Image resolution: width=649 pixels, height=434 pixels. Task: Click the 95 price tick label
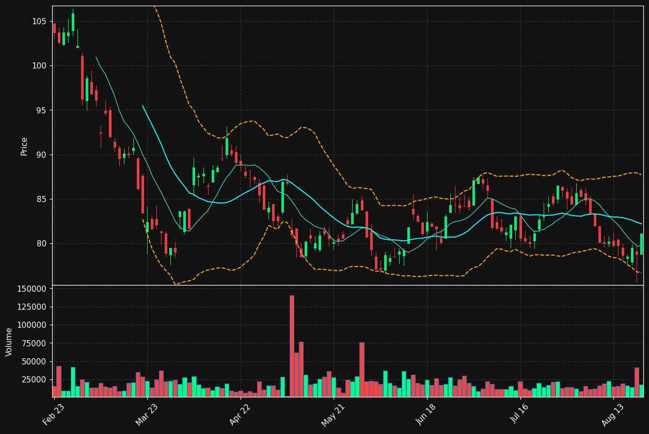click(42, 110)
